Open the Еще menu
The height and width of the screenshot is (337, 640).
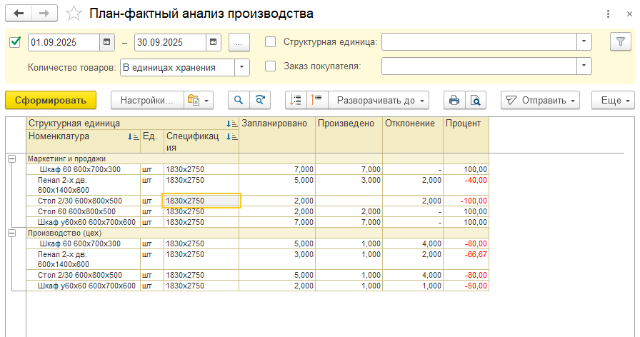[613, 100]
